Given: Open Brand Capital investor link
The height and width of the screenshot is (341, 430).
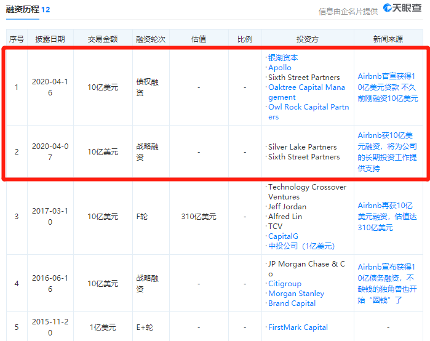Looking at the screenshot, I should (x=292, y=303).
